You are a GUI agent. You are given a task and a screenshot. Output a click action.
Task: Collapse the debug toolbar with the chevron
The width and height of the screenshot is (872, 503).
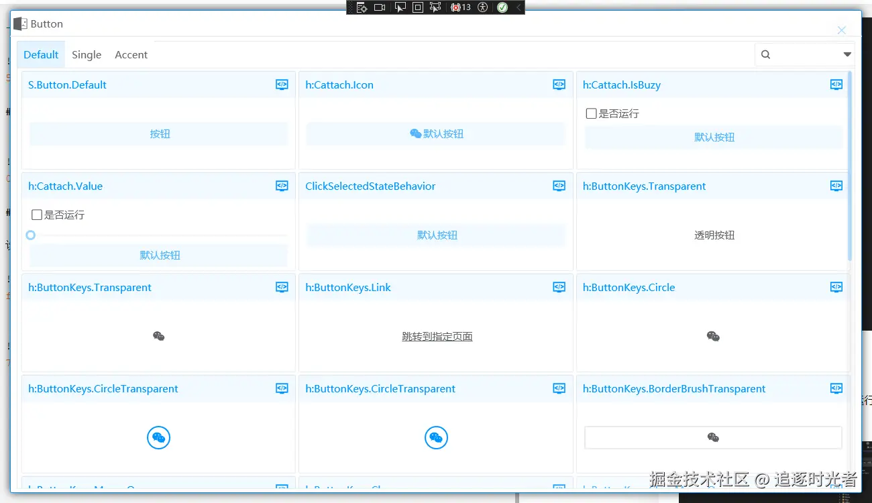[518, 7]
